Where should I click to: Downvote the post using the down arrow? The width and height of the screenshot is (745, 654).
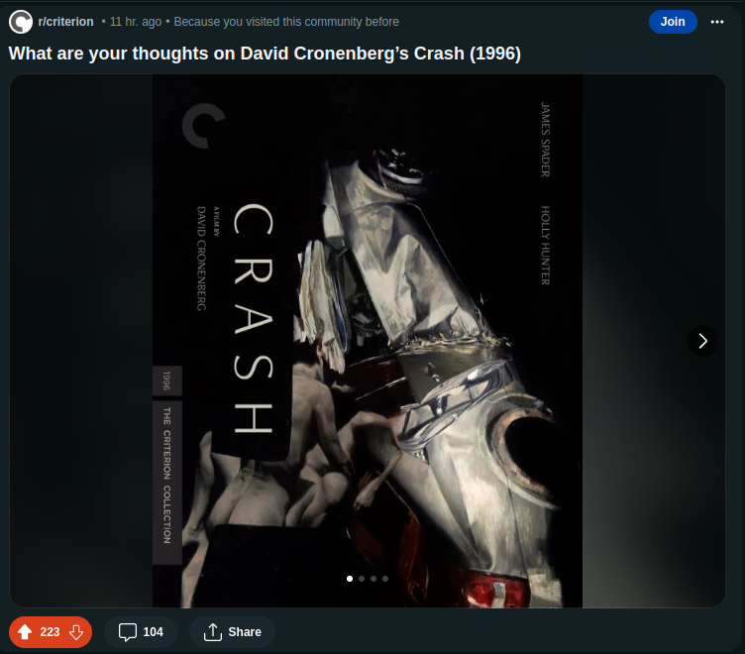(x=76, y=632)
